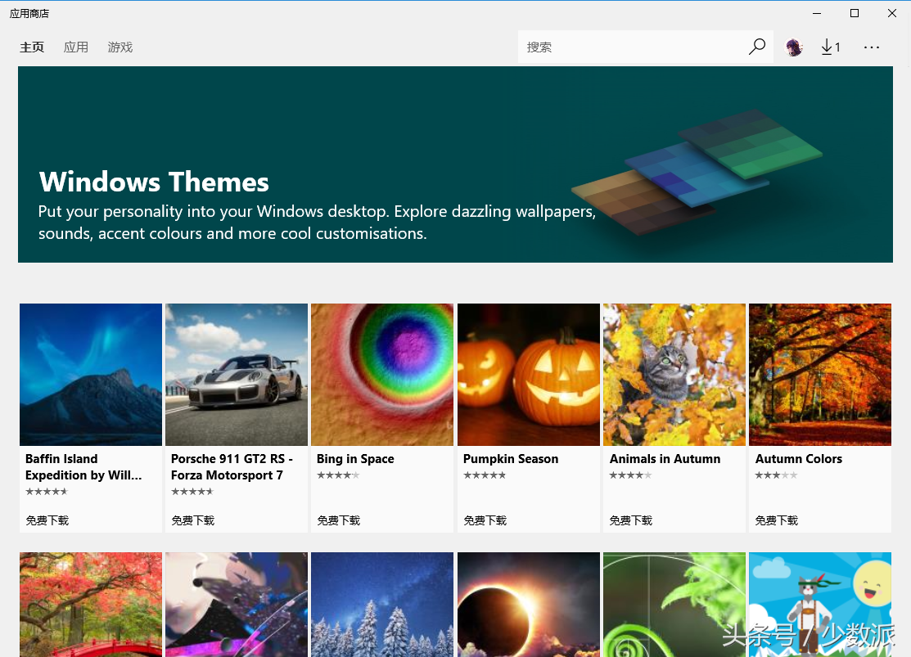The image size is (911, 657).
Task: Open the three-dot more options menu
Action: 872,47
